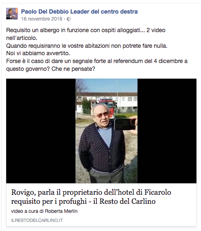Open the Paolo Del Debbio profile picture

pos(12,14)
